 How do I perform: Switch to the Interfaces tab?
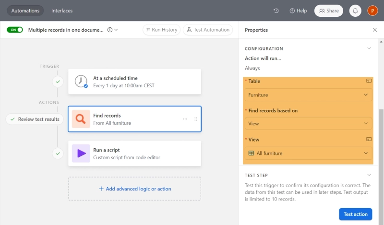click(x=62, y=11)
